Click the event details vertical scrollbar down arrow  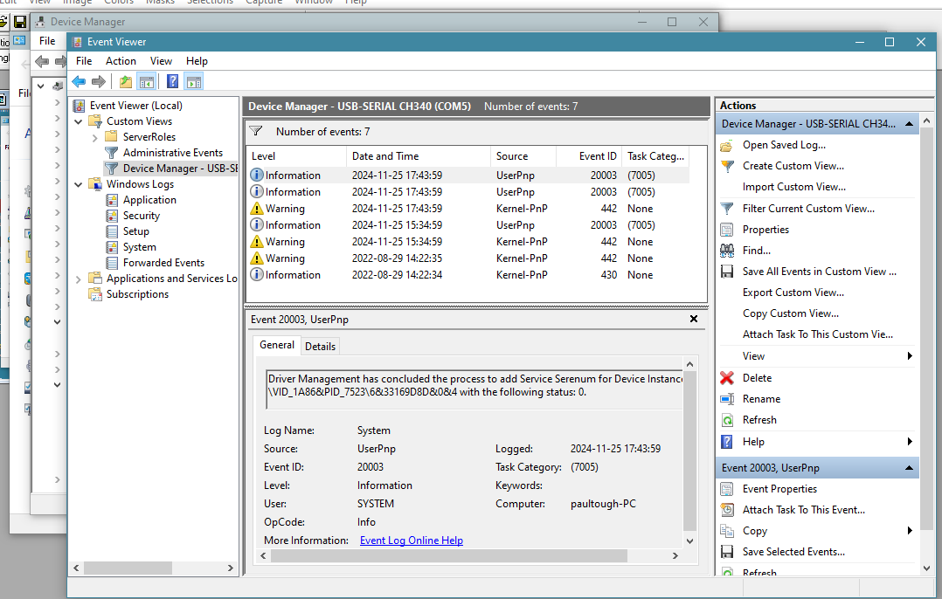(x=689, y=540)
